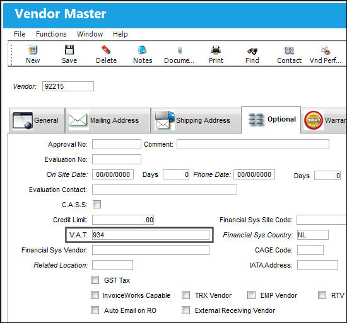
Task: Switch to the Warranty tab
Action: tap(324, 120)
